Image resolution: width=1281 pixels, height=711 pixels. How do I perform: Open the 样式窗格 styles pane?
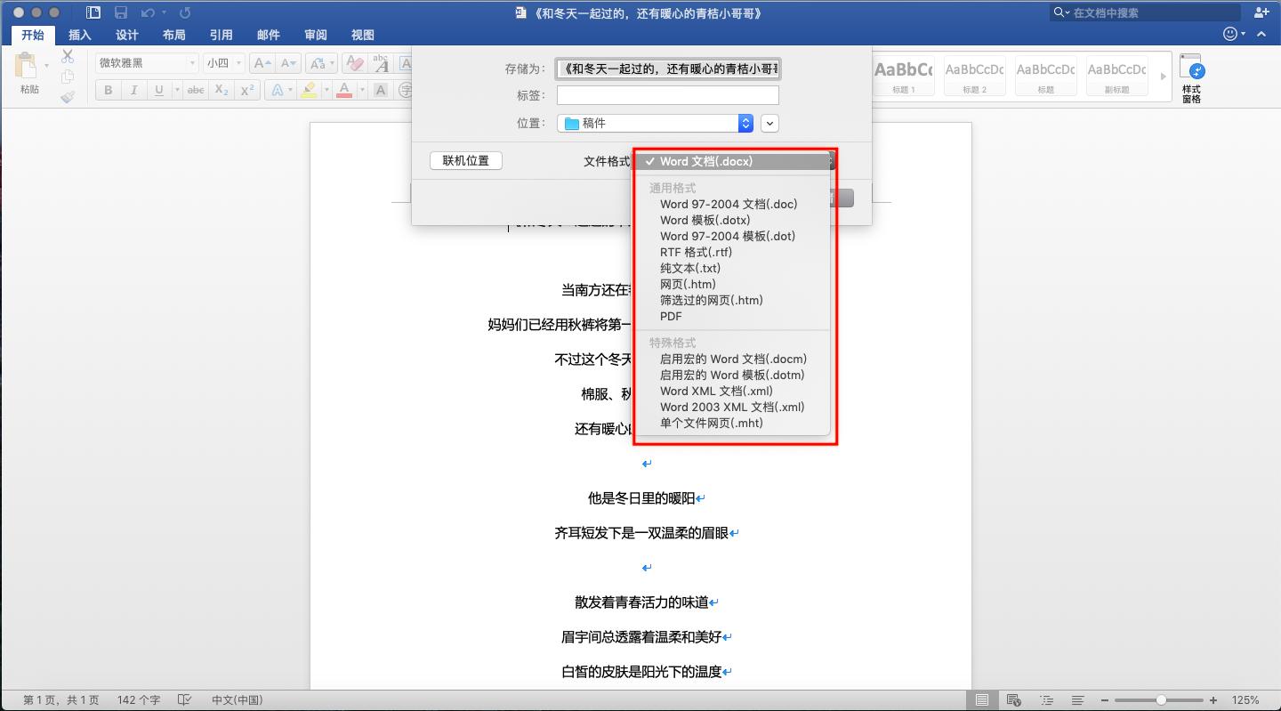1190,77
